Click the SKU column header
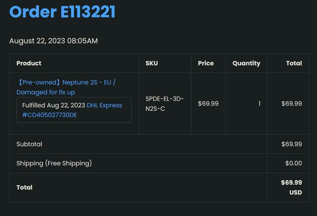Viewport: 317px width, 216px height. click(152, 63)
